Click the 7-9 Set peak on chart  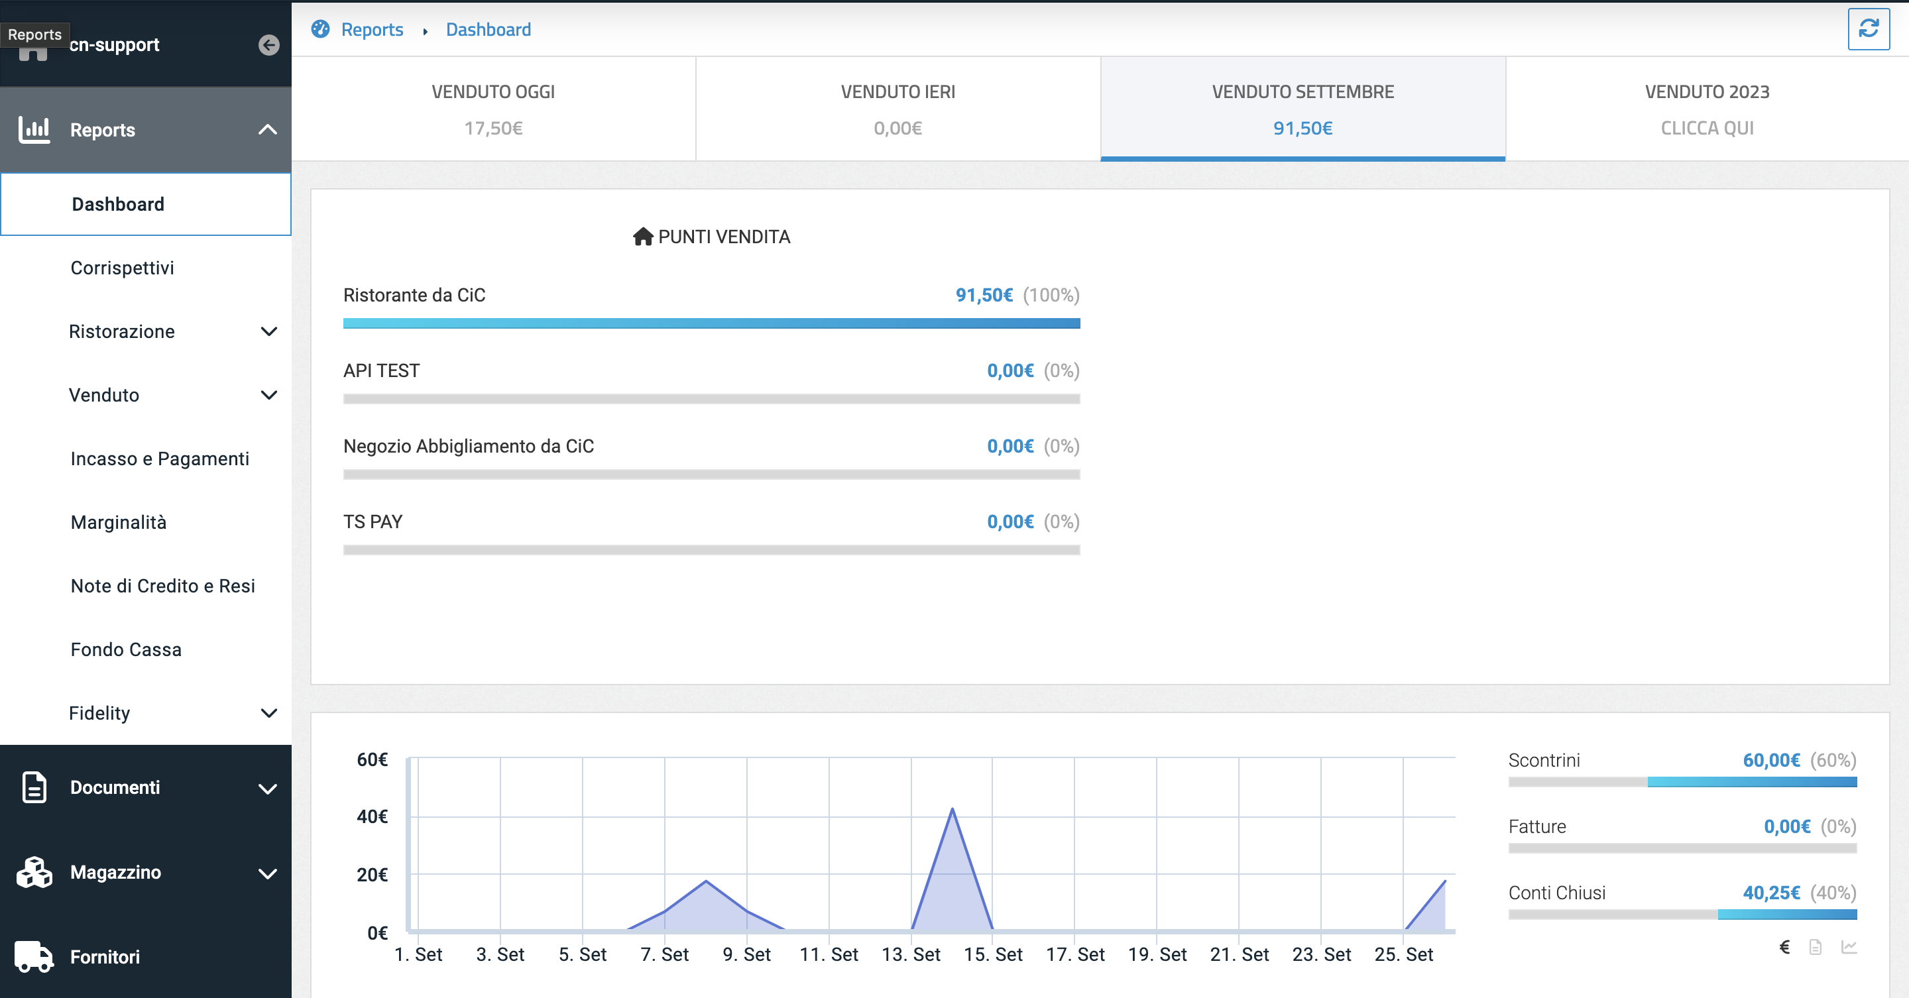[x=706, y=881]
